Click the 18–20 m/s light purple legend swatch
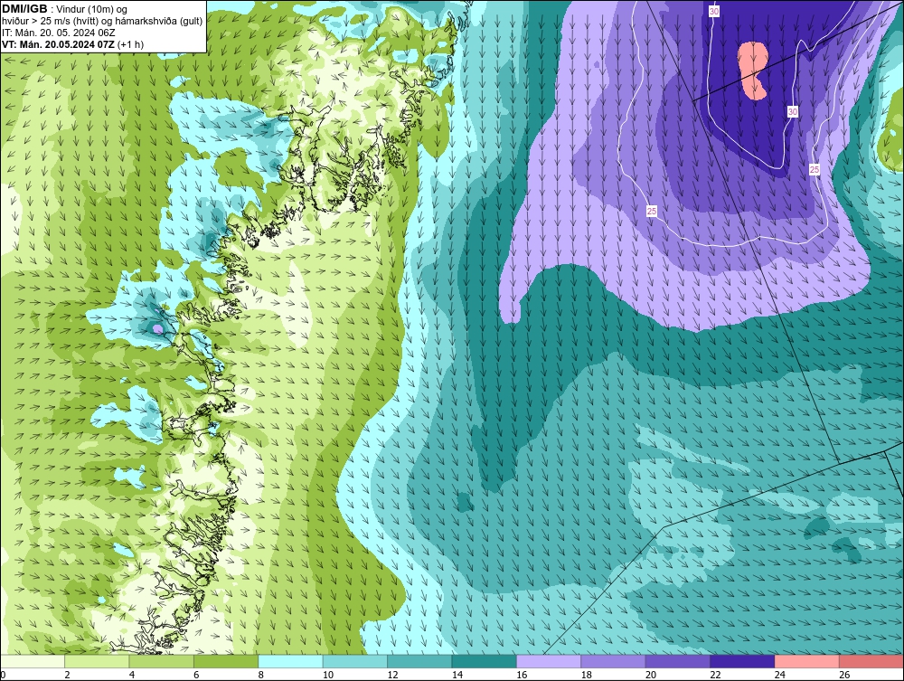 [x=614, y=661]
